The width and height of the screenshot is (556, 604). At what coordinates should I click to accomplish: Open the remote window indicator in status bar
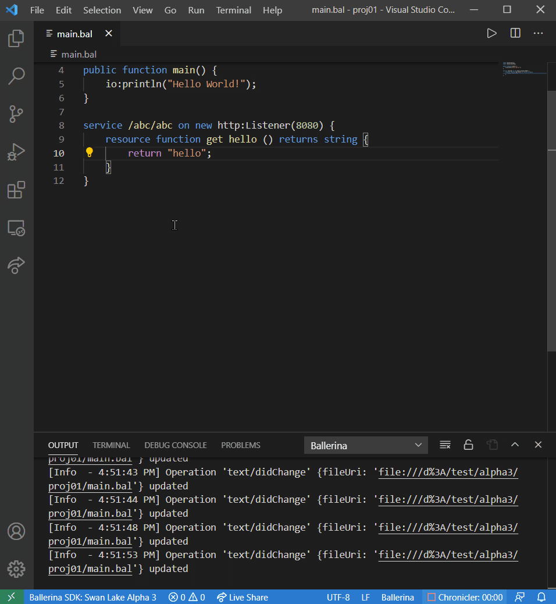[12, 596]
